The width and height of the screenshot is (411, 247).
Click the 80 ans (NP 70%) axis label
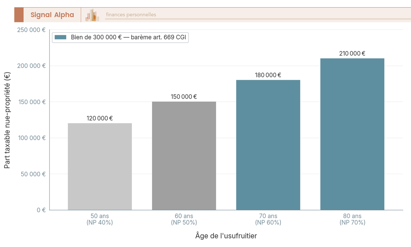352,219
